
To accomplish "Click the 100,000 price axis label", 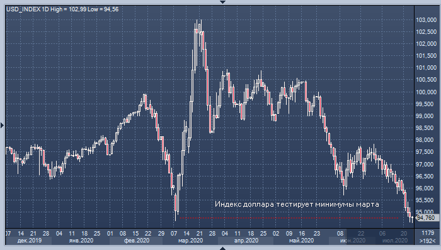I will click(426, 92).
